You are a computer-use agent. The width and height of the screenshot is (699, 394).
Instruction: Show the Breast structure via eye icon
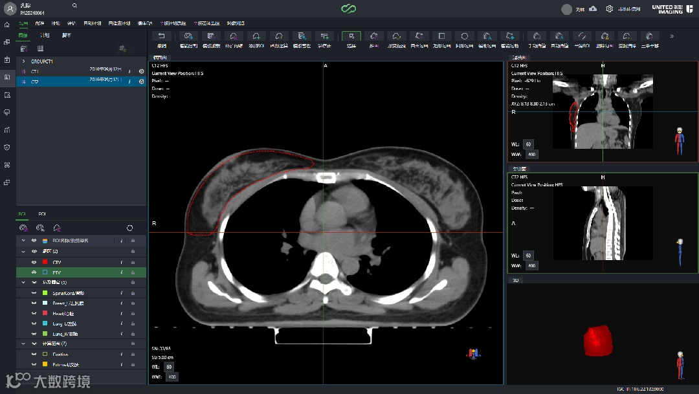(34, 303)
